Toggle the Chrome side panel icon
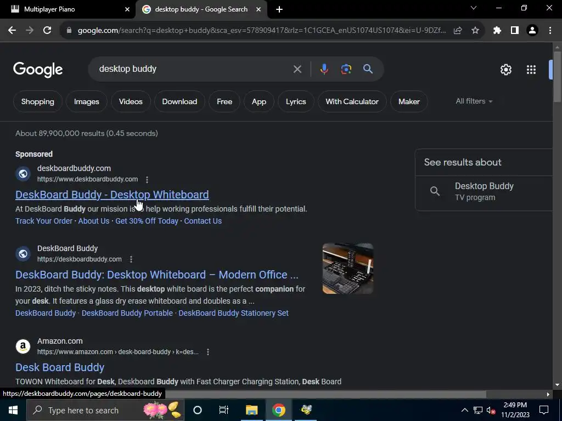Image resolution: width=562 pixels, height=421 pixels. 515,31
